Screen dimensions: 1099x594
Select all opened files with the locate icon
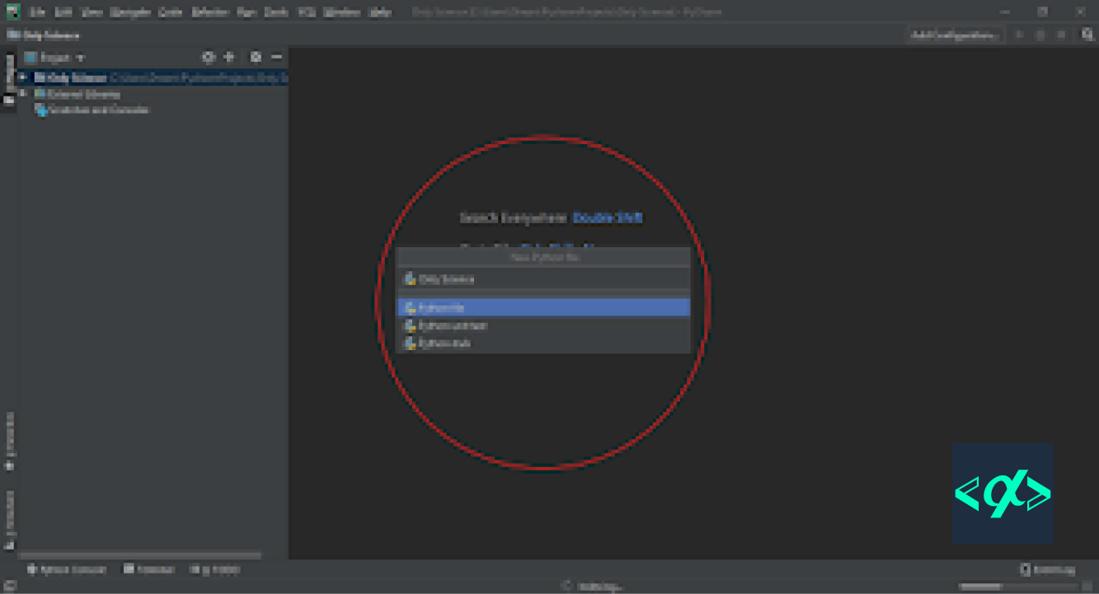[x=229, y=57]
